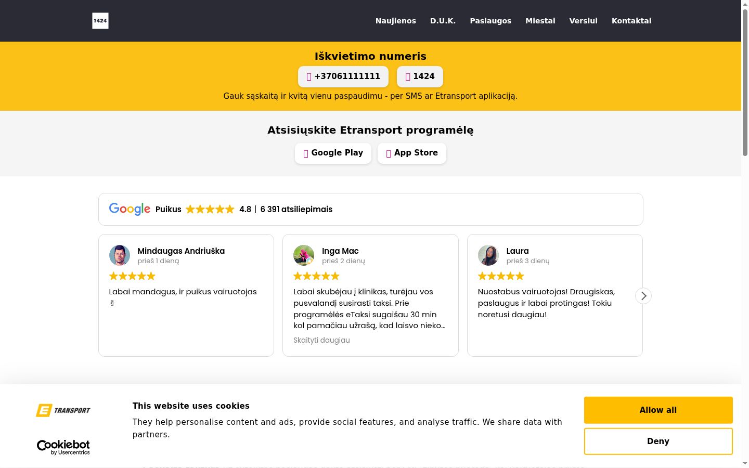Deny cookies in the banner
Viewport: 749px width, 468px height.
point(658,441)
